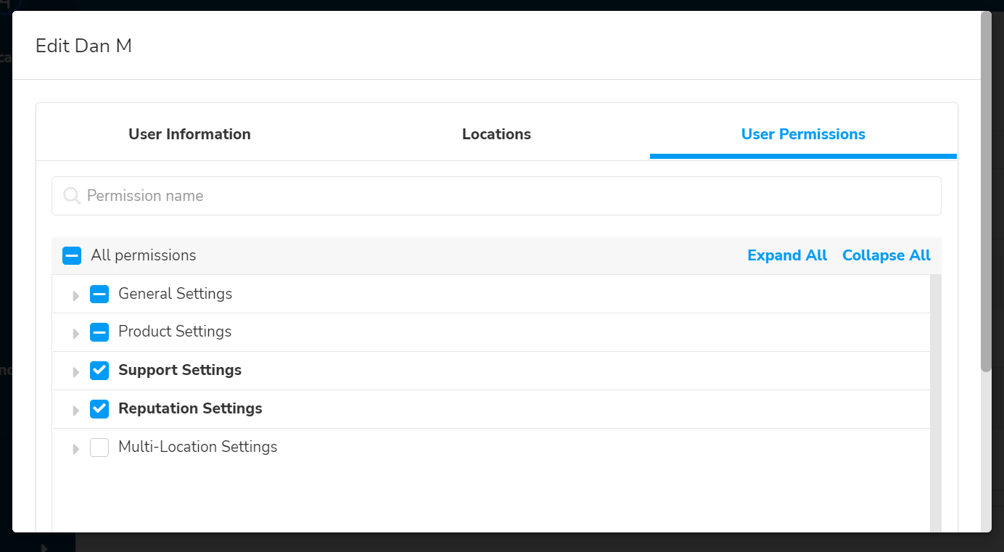Open the Locations tab
Image resolution: width=1004 pixels, height=552 pixels.
point(496,134)
